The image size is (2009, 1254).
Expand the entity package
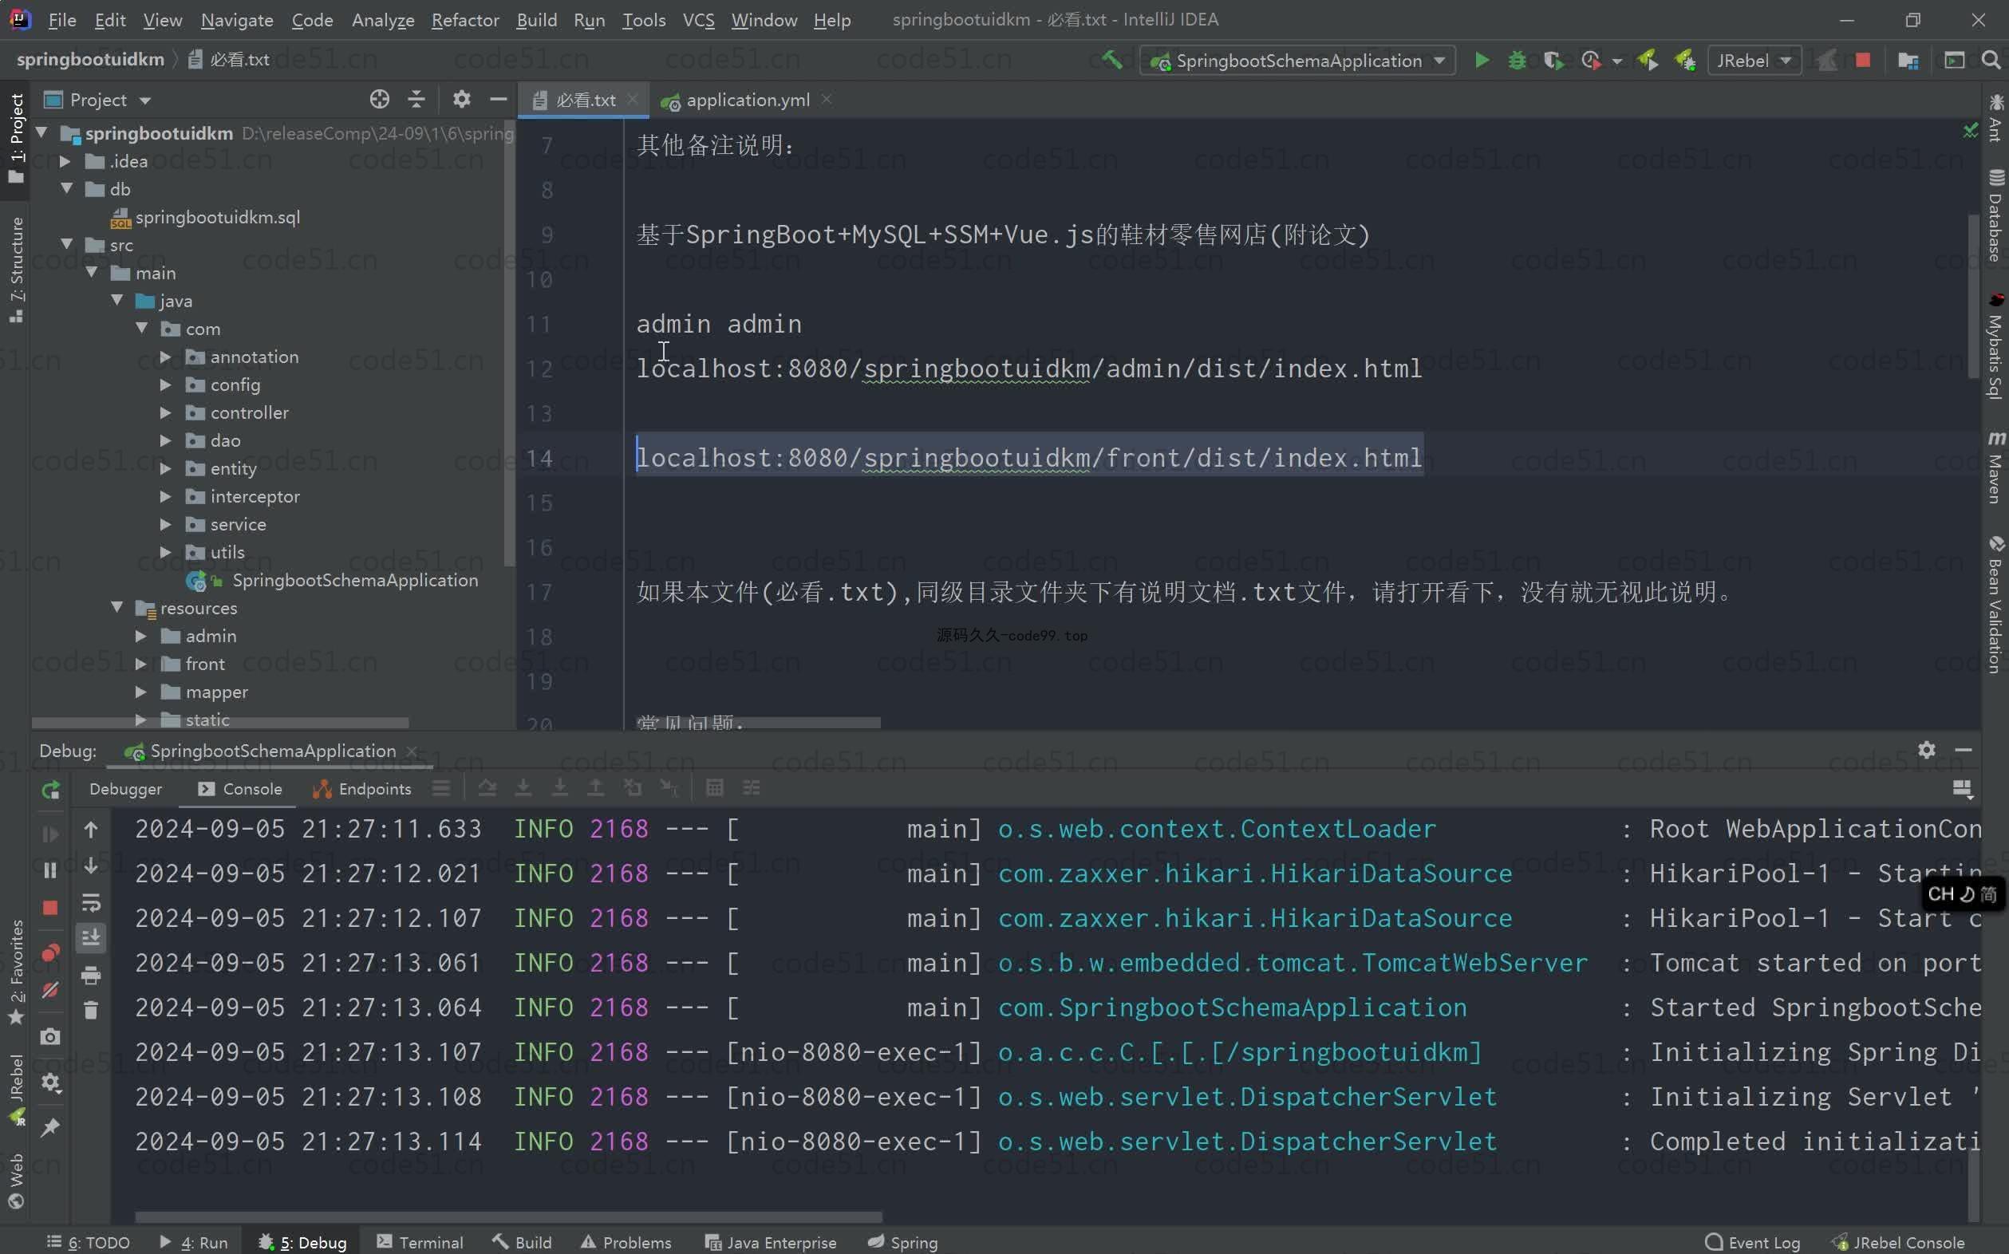point(166,468)
